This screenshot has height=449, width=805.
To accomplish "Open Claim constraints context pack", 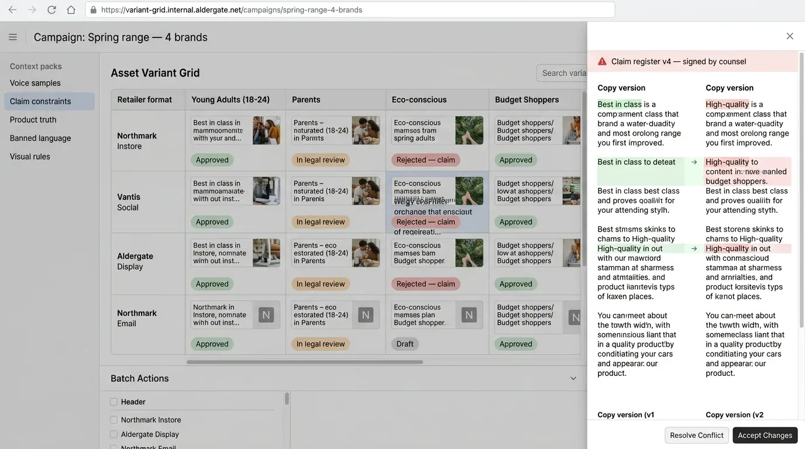I will point(49,101).
